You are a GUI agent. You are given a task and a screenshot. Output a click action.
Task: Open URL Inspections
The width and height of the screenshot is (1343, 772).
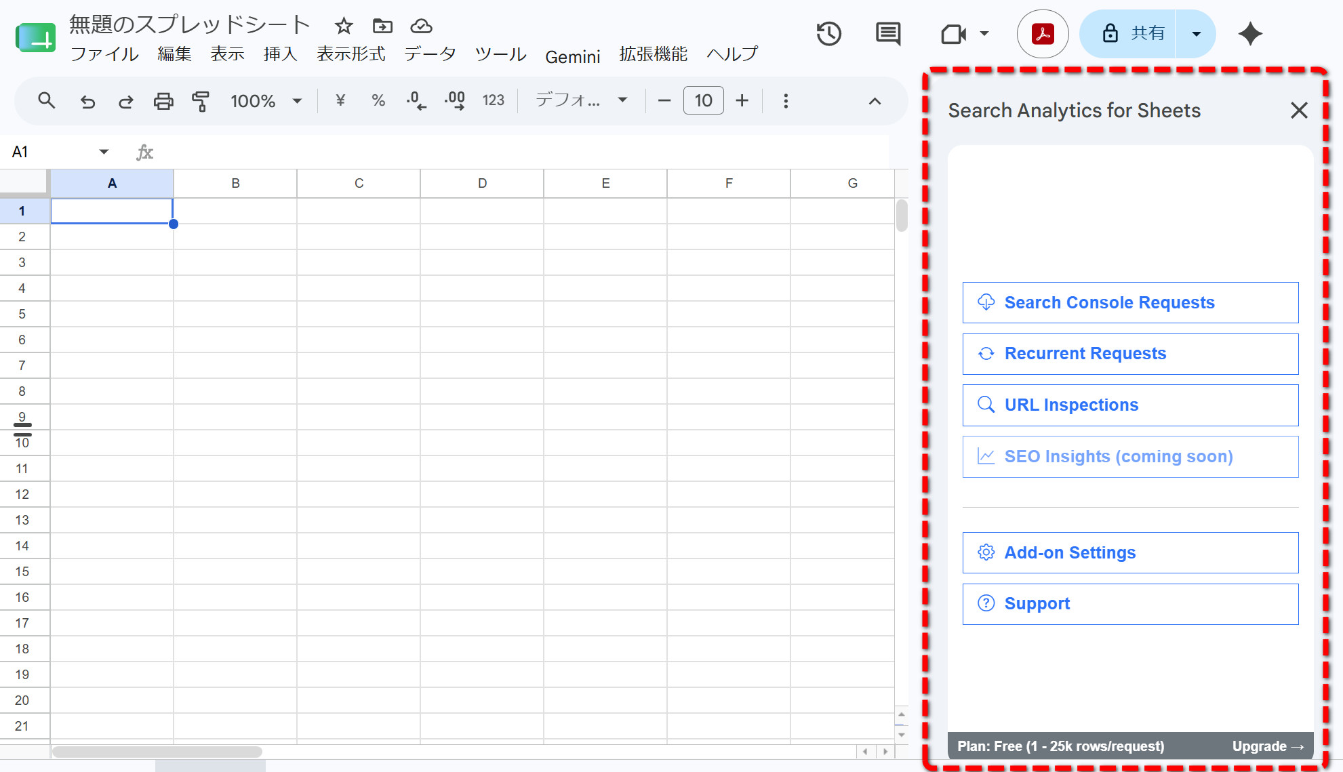click(x=1130, y=405)
